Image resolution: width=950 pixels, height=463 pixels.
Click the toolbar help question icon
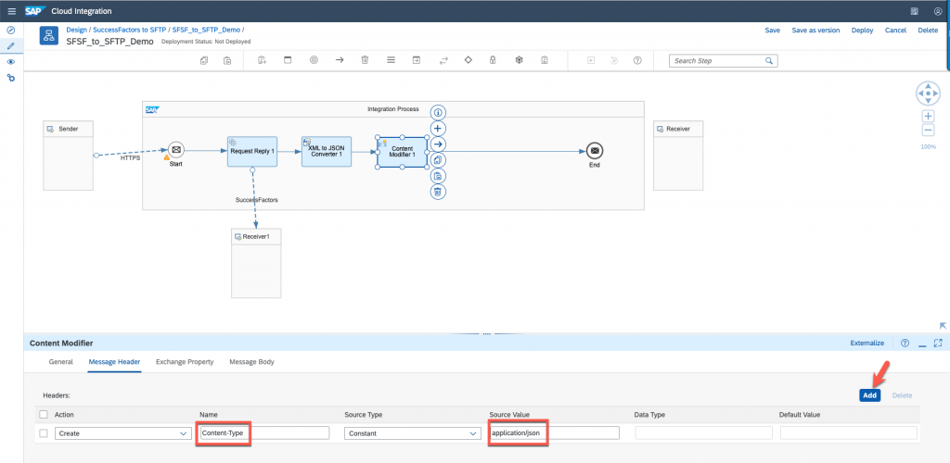tap(636, 60)
